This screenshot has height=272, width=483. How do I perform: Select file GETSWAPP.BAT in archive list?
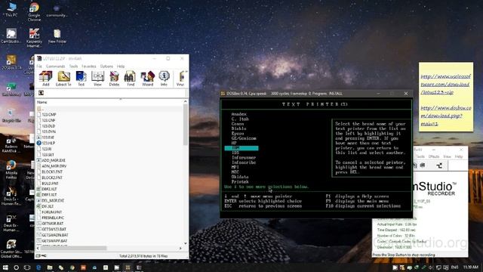coord(54,240)
